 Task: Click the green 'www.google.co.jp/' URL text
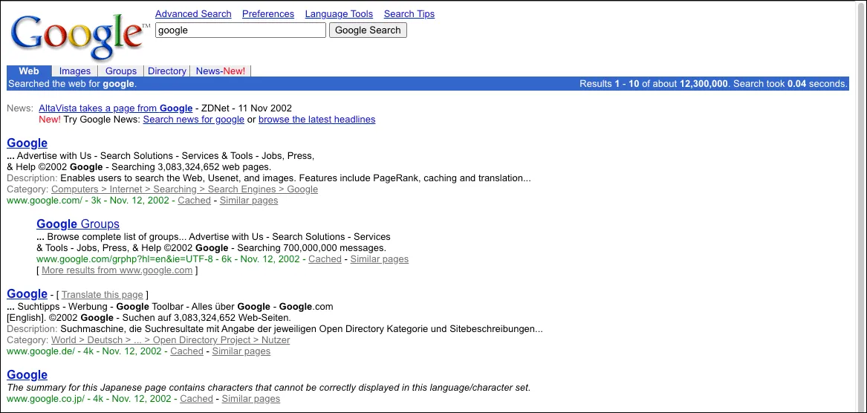tap(45, 399)
